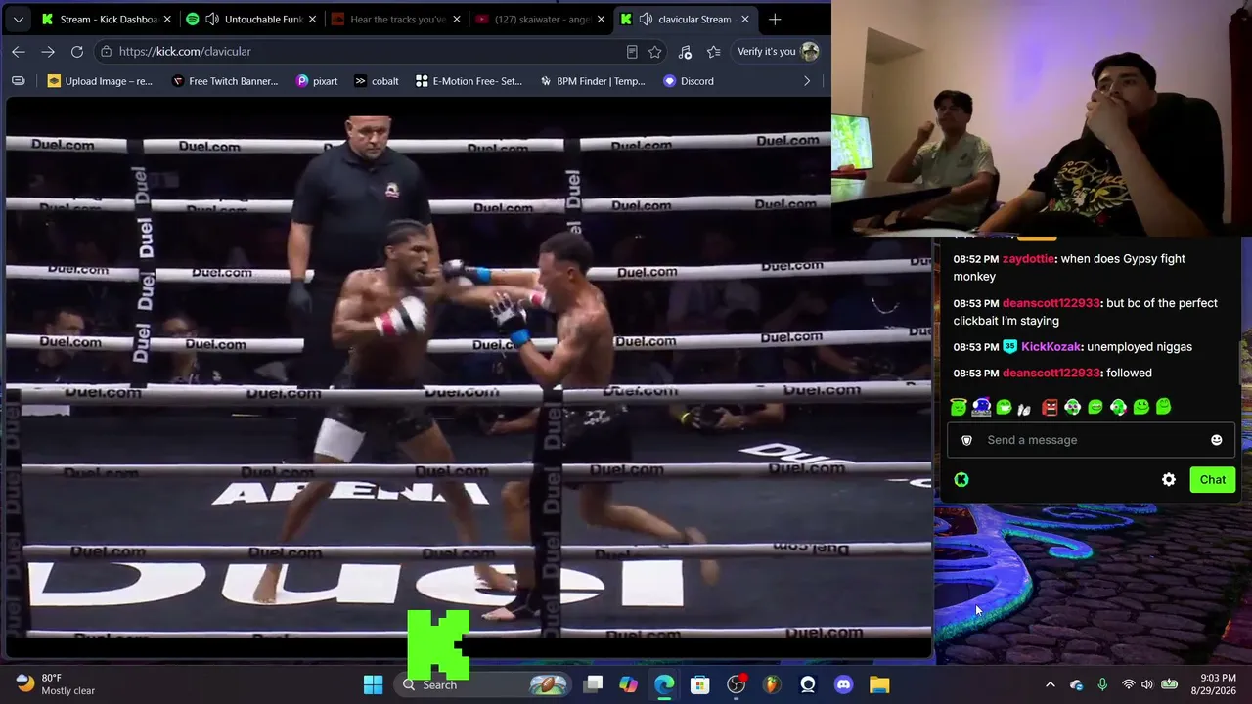Open the Windows Start menu

374,684
